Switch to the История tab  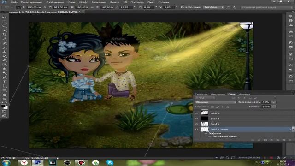click(x=244, y=94)
